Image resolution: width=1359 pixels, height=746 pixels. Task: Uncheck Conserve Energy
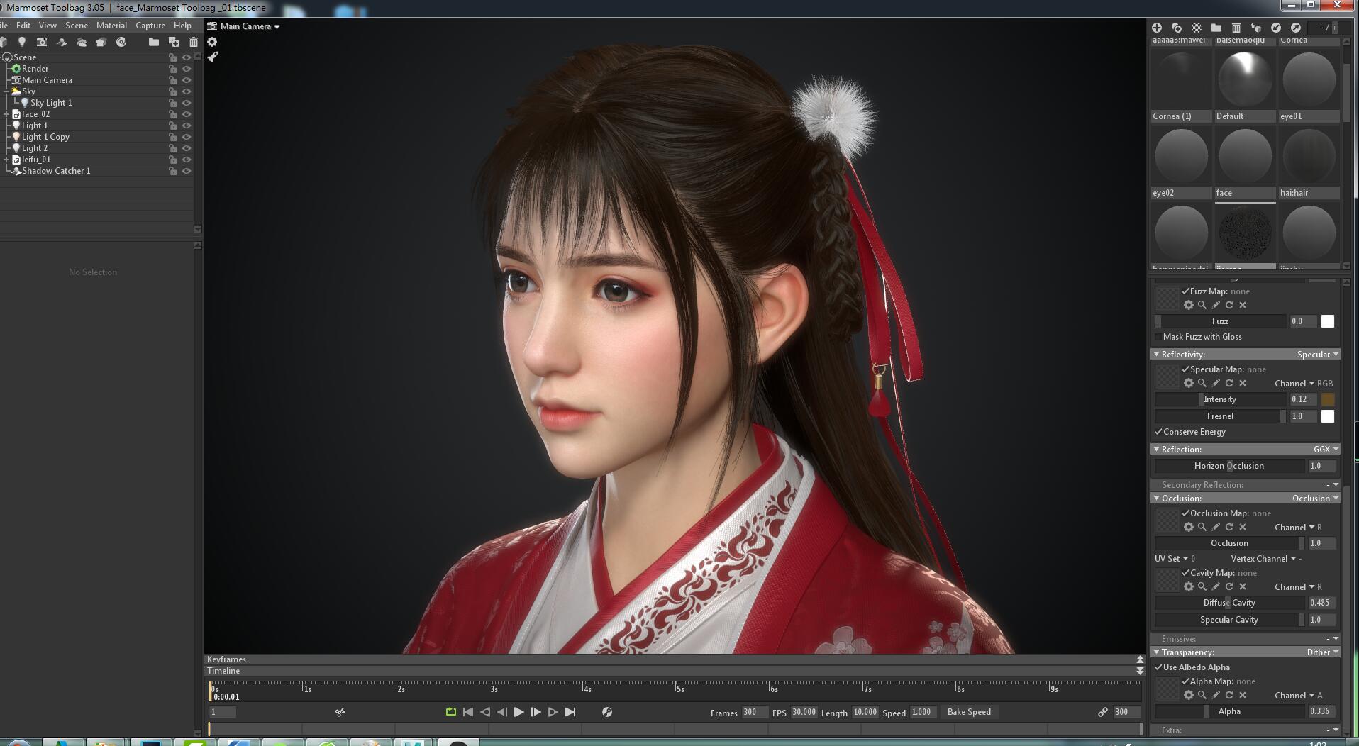tap(1158, 432)
